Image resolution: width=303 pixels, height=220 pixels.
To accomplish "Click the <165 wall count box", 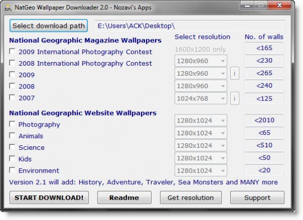I will click(x=264, y=48).
